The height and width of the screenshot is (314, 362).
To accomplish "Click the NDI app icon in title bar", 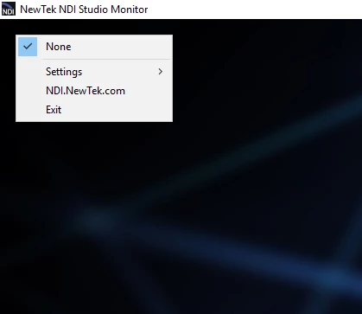I will 9,9.
